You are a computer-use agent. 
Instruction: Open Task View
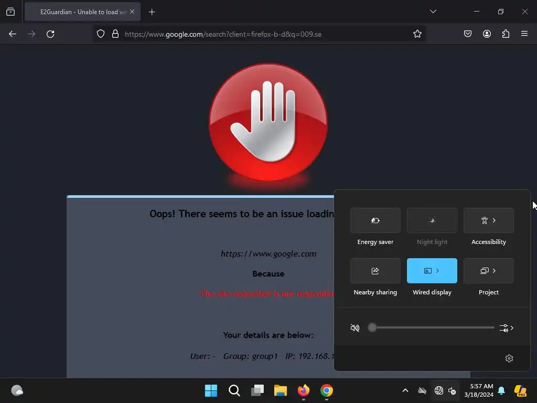[x=257, y=390]
